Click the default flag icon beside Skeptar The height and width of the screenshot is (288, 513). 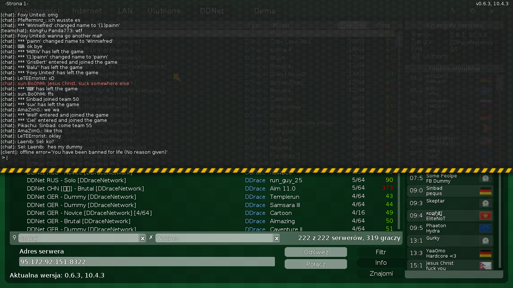[486, 203]
